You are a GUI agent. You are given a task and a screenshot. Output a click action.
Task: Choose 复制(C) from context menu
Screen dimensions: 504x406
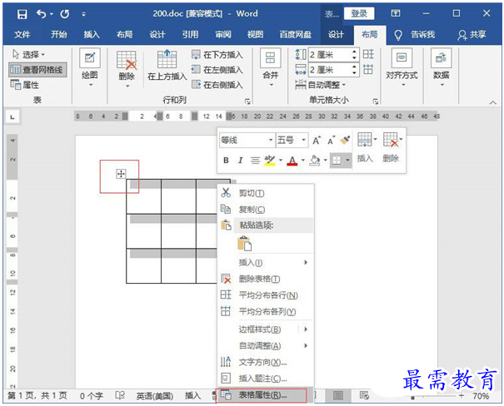(266, 210)
